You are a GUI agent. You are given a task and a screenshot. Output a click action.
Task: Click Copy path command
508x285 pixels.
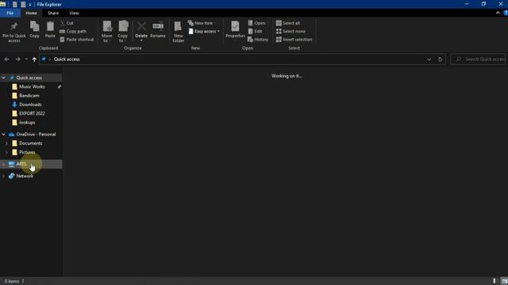click(73, 32)
